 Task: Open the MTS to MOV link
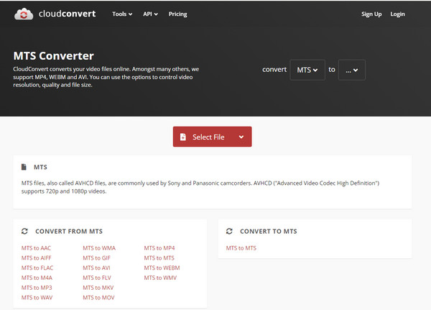tap(98, 298)
